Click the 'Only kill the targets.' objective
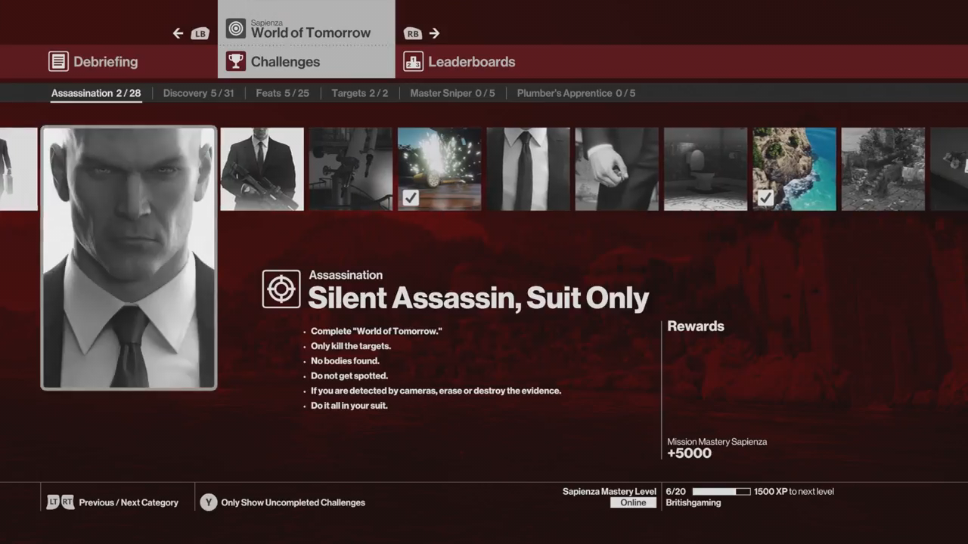The height and width of the screenshot is (544, 968). 351,346
